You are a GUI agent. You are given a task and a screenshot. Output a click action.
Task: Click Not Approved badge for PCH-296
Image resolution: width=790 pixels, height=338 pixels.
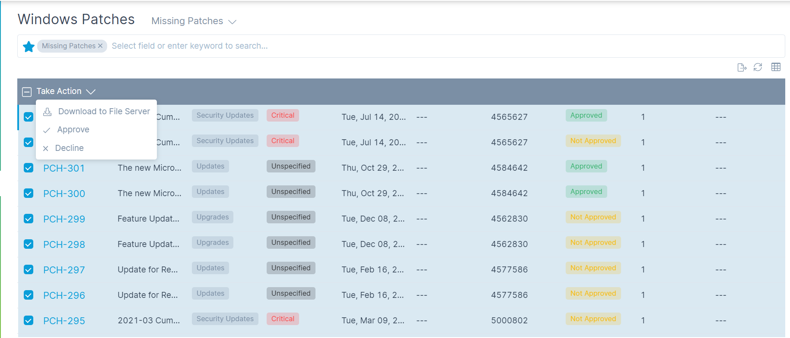(593, 294)
